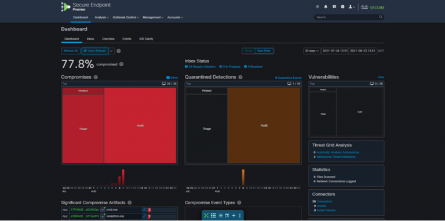The width and height of the screenshot is (445, 221).
Task: Click the help icon beside Compromise Event Types
Action: point(239,202)
